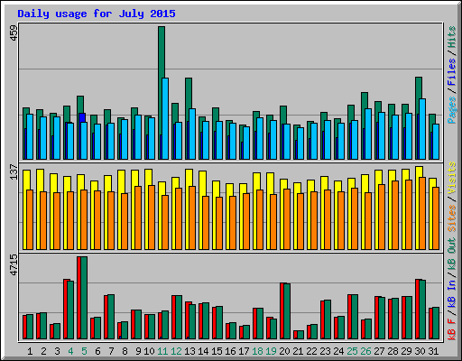Click the 'kB F' legend label

(452, 329)
